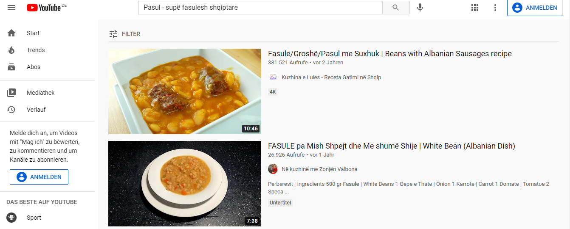Click the magnifier search button
Screen dimensions: 570x229
click(x=396, y=8)
